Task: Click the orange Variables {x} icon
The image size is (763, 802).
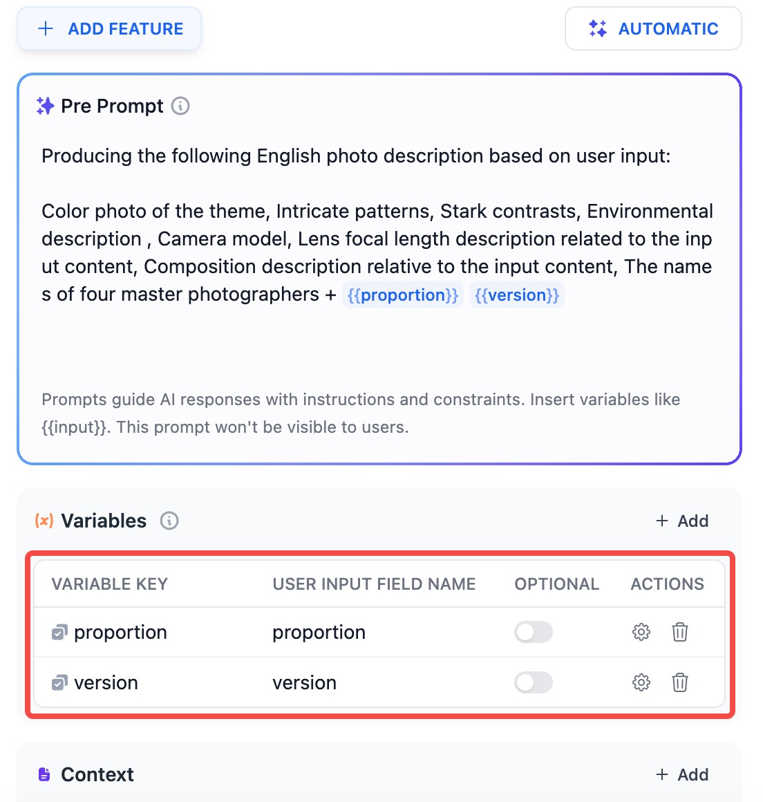Action: [x=44, y=521]
